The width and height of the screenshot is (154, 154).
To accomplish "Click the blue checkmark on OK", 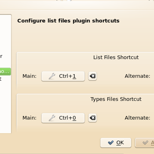I will coord(111,142).
